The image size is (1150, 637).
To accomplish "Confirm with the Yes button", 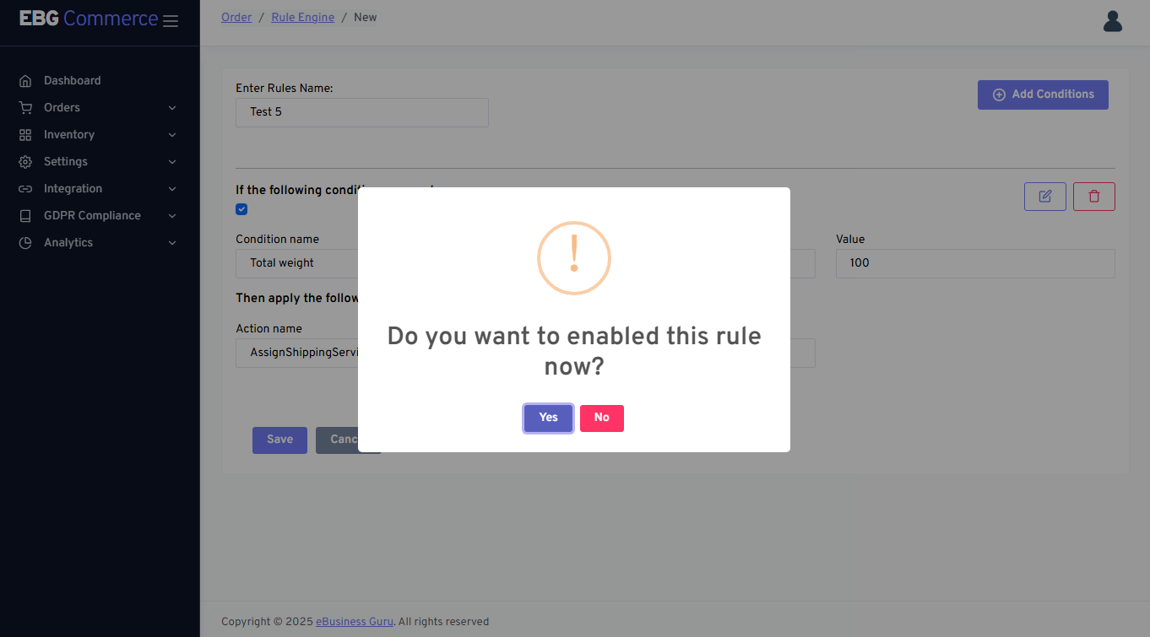I will click(548, 418).
